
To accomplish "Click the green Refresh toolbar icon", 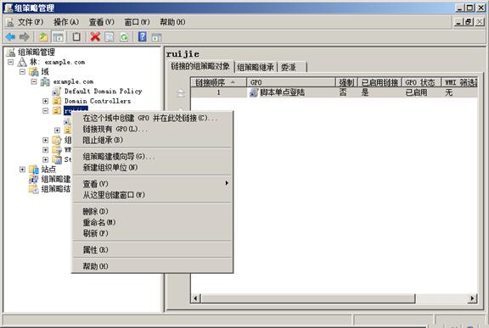I will coord(124,37).
